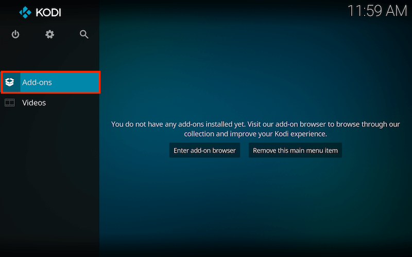412x257 pixels.
Task: Click the Add-ons box icon
Action: click(10, 82)
